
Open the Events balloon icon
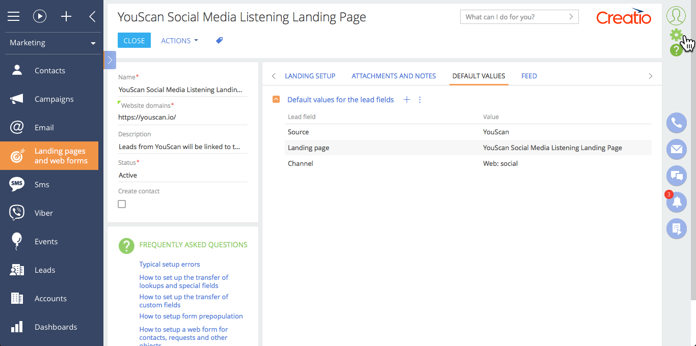click(x=17, y=241)
